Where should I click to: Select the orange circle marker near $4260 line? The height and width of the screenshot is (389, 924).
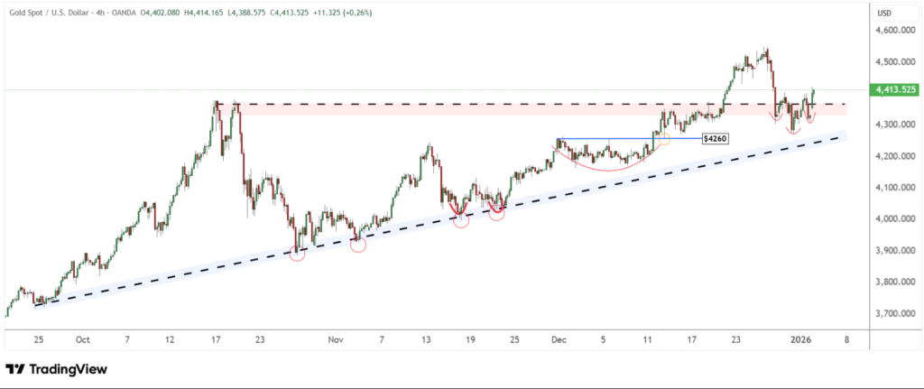coord(663,140)
